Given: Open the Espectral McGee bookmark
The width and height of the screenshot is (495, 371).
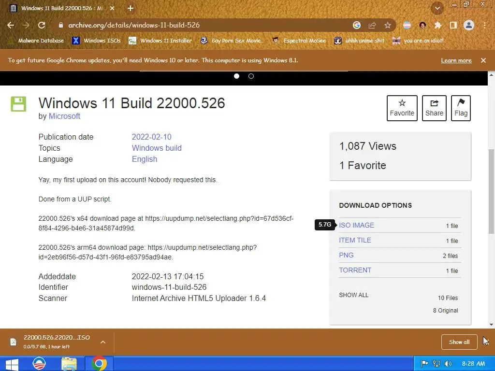Looking at the screenshot, I should pos(299,41).
